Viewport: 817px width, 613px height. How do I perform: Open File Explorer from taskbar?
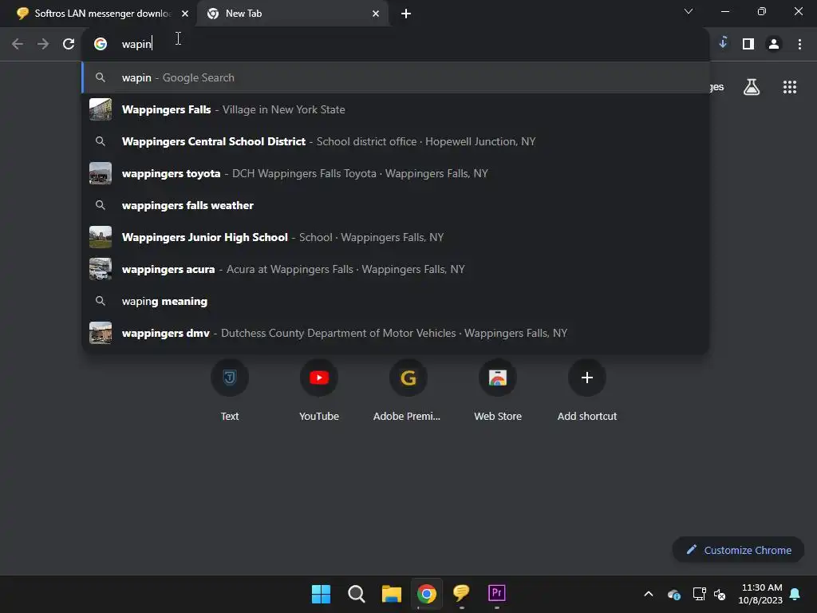391,594
